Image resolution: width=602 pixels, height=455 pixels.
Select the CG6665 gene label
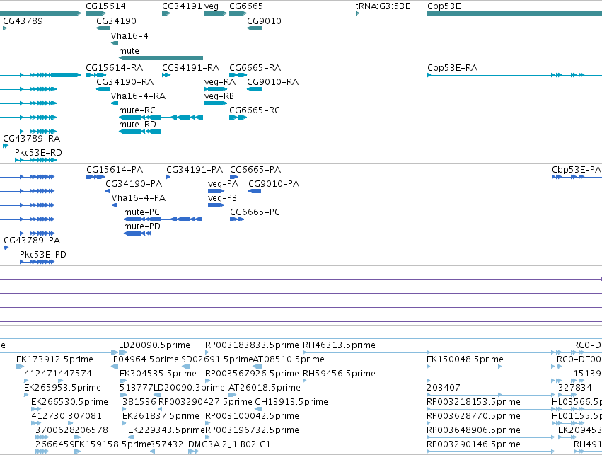point(246,6)
